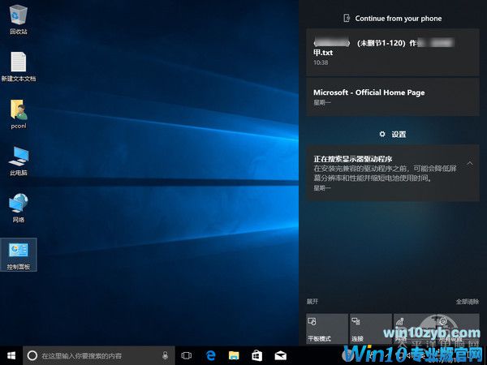
Task: Click the 设置 settings group header
Action: [393, 134]
